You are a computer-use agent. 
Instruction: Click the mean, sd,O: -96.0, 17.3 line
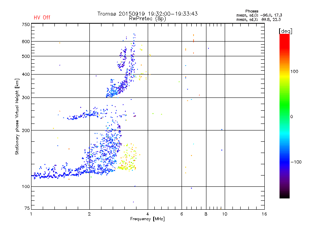(259, 15)
